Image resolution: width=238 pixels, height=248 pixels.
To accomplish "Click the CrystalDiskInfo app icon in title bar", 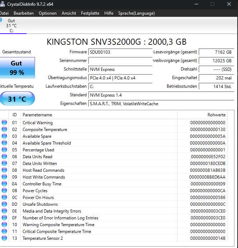I will click(2, 4).
